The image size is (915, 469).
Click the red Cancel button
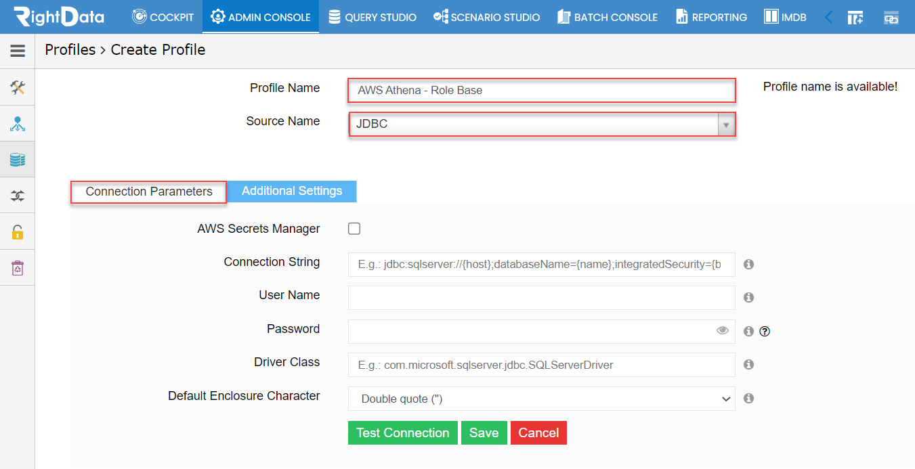(x=538, y=433)
